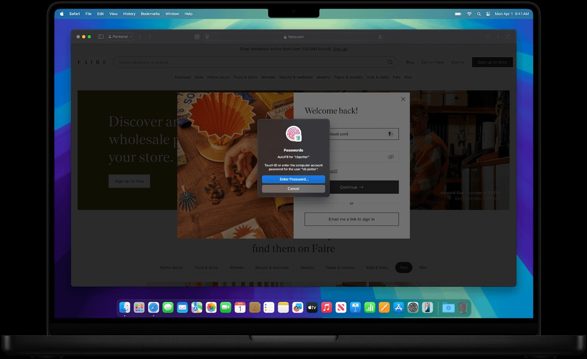Open the History menu
Viewport: 587px width, 359px height.
click(x=129, y=14)
